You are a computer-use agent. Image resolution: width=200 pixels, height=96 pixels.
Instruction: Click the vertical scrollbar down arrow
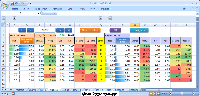tap(197, 87)
